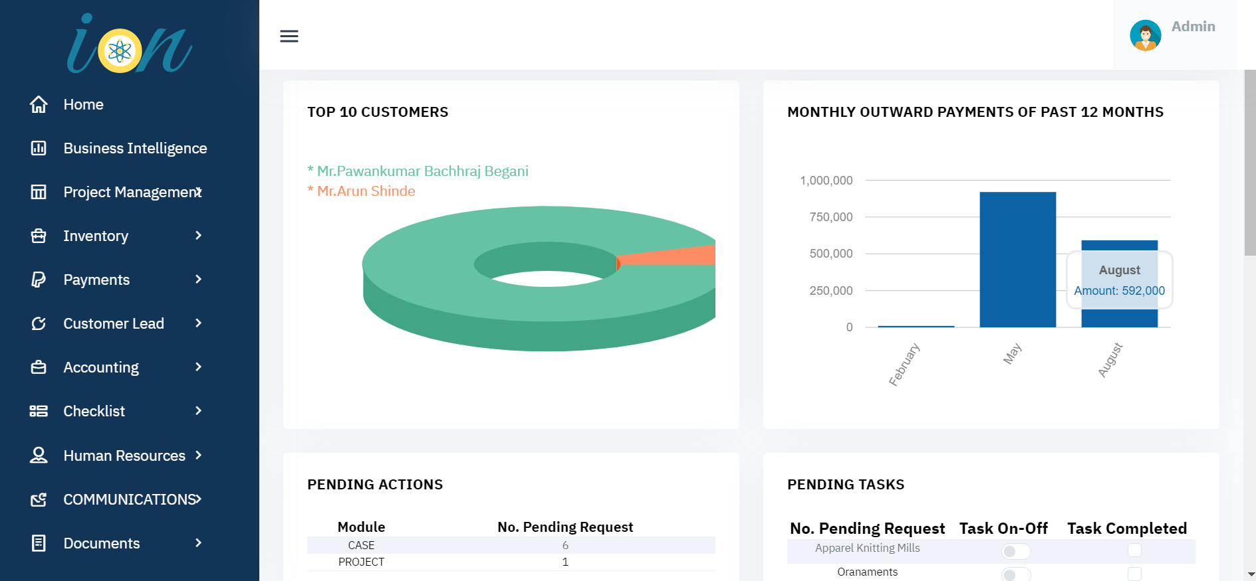Click the February x-axis label
Screen dimensions: 1256x581
[904, 364]
